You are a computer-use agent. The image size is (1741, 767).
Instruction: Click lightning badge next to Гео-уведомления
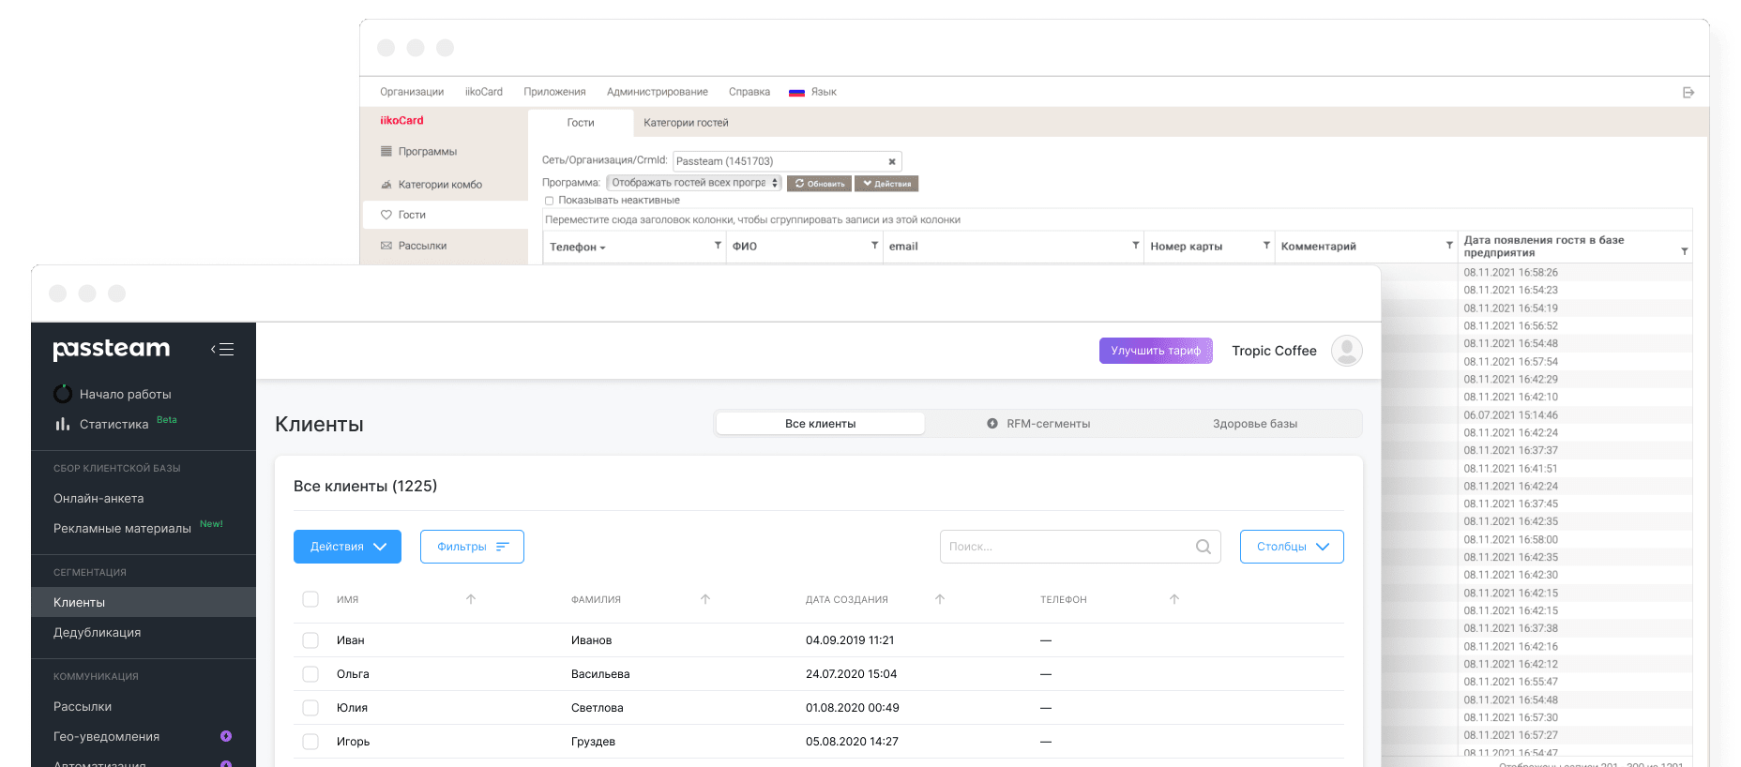(x=226, y=736)
